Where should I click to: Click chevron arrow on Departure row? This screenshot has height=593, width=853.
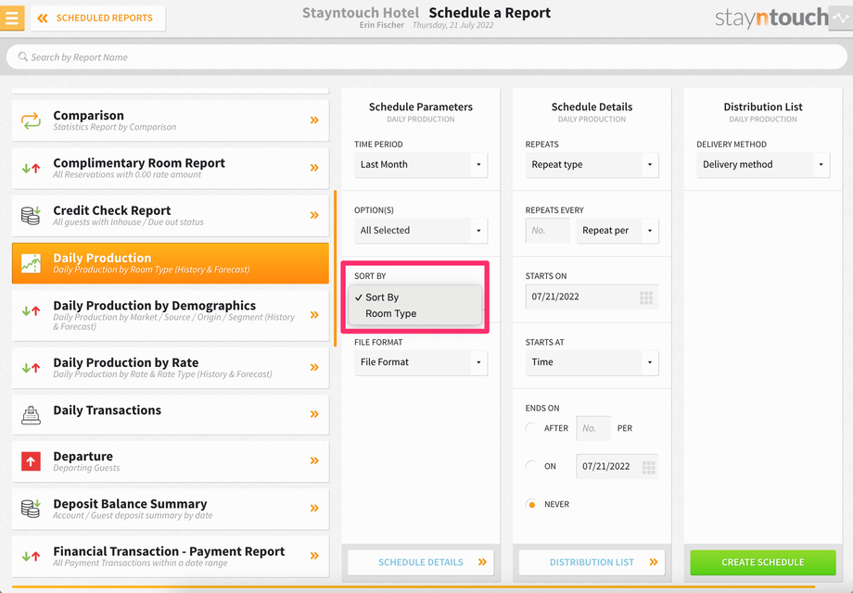314,461
